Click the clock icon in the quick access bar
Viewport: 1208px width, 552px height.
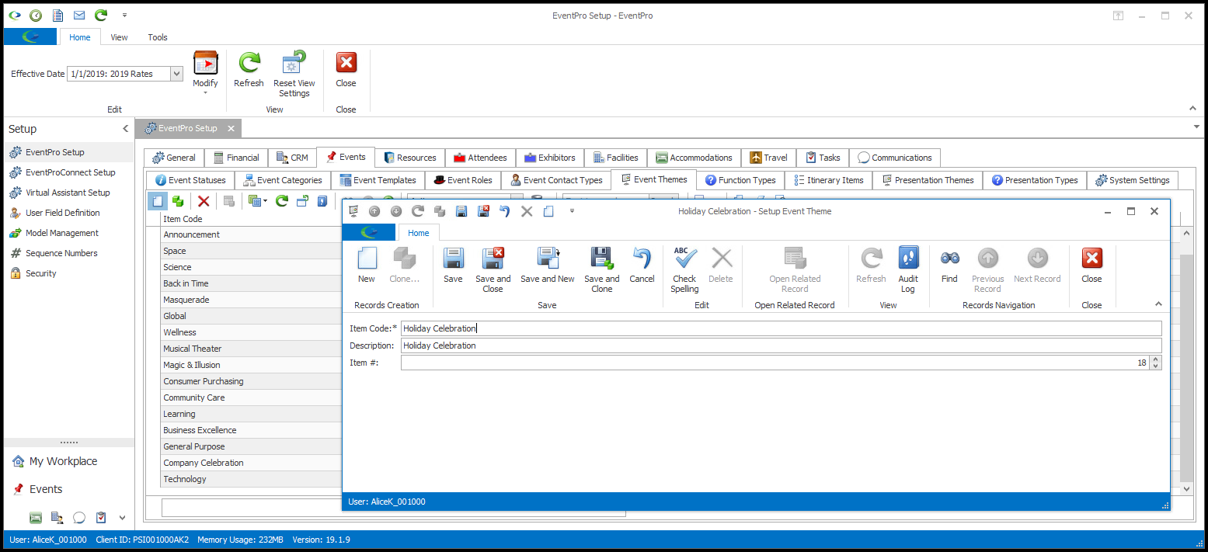click(x=36, y=15)
